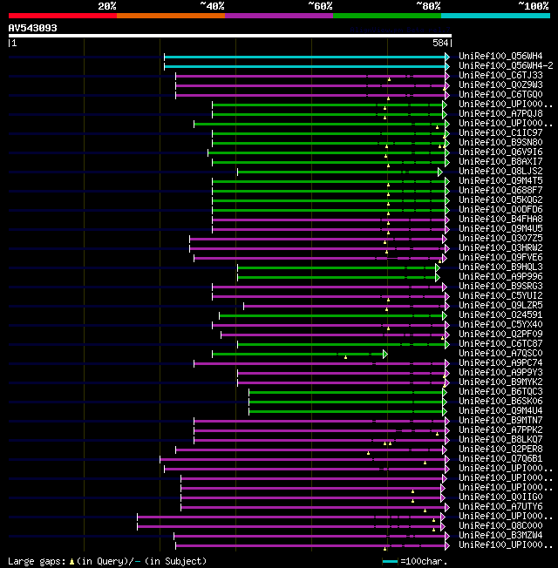
Task: Click the yellow gap marker under A7QSC0 bar
Action: [345, 357]
